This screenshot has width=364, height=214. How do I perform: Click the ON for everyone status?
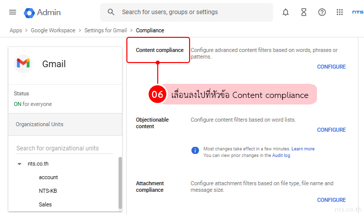click(33, 104)
